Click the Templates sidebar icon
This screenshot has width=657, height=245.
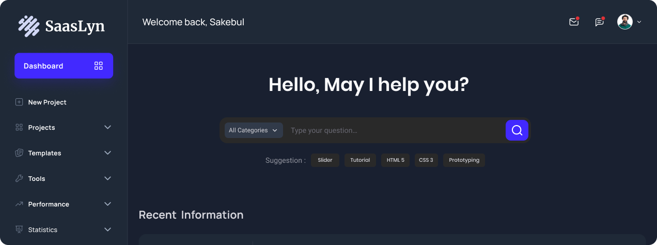pos(19,153)
